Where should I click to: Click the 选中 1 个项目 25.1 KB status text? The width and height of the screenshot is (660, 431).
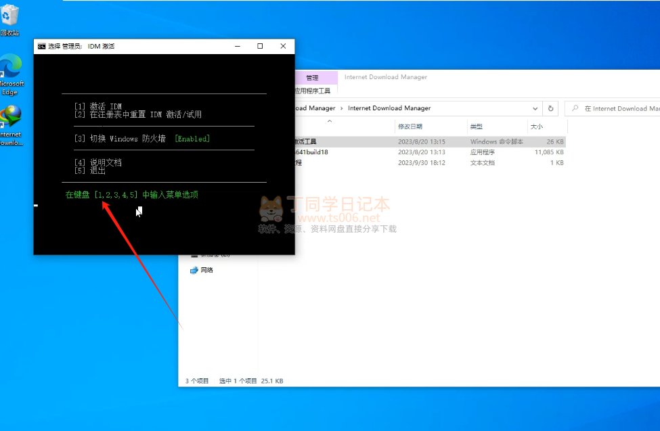251,381
